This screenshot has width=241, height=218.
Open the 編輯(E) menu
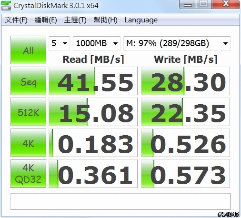click(46, 20)
